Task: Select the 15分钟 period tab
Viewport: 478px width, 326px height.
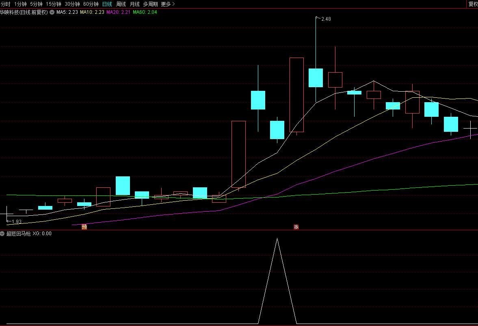Action: 53,4
